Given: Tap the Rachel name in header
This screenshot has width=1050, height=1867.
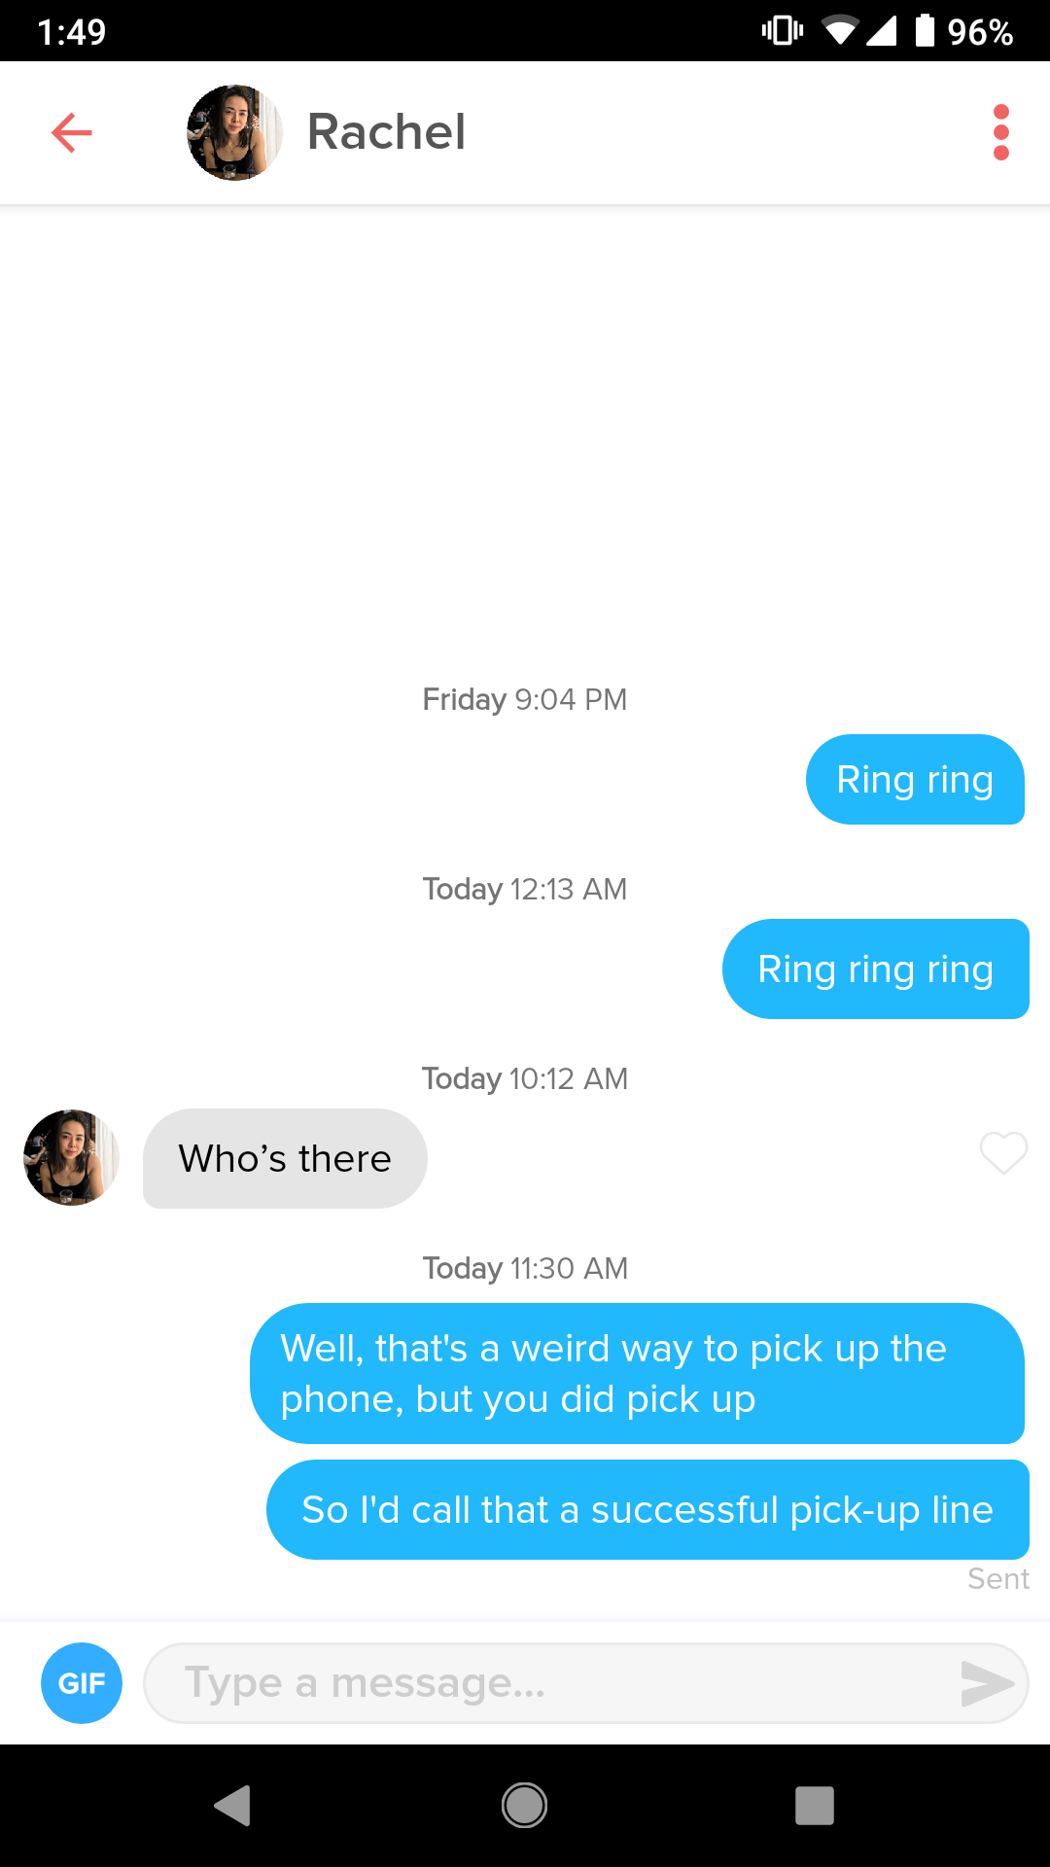Looking at the screenshot, I should point(386,132).
